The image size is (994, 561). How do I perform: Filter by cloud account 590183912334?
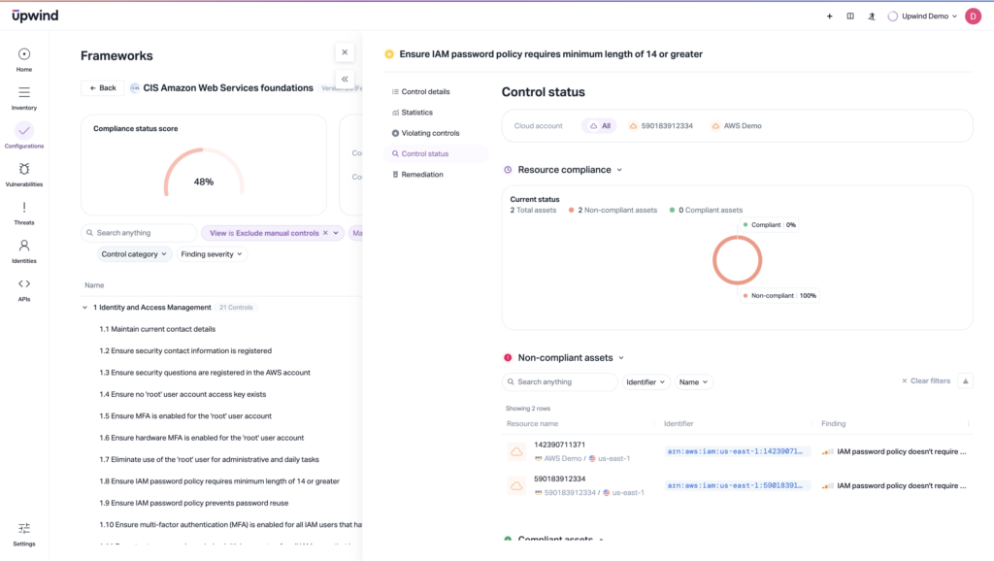pos(660,126)
